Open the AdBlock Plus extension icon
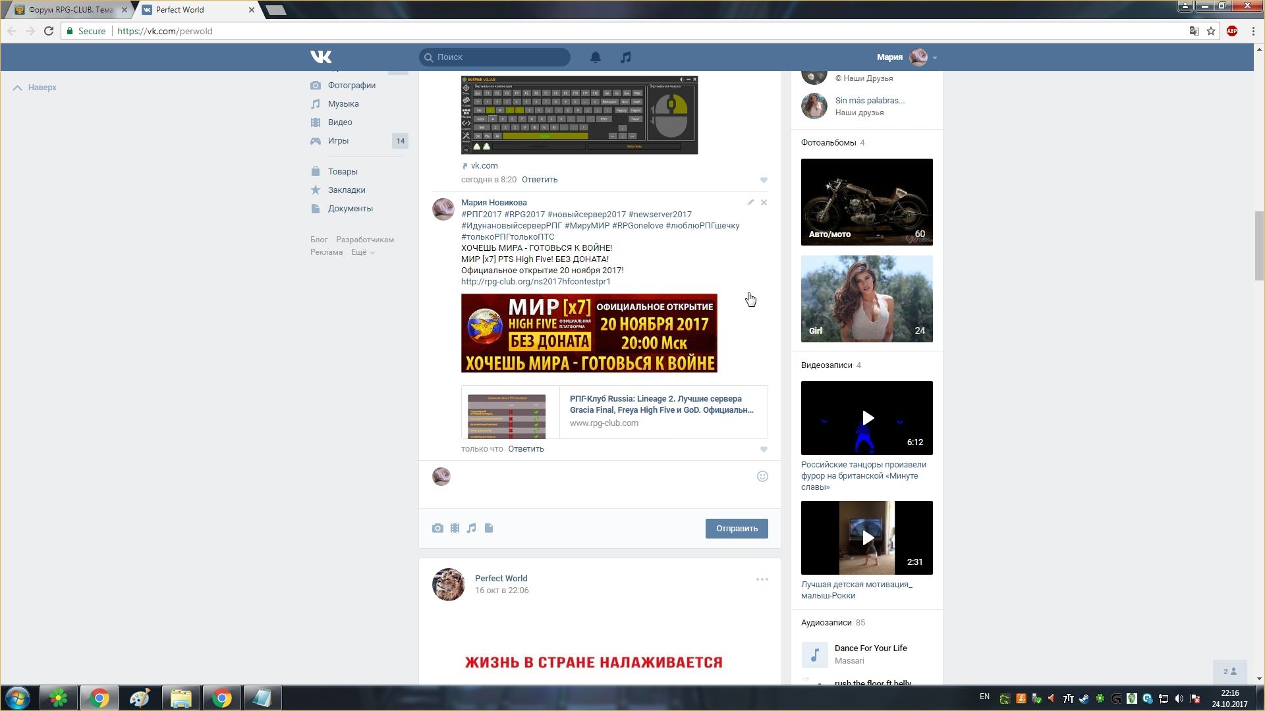 (1232, 31)
